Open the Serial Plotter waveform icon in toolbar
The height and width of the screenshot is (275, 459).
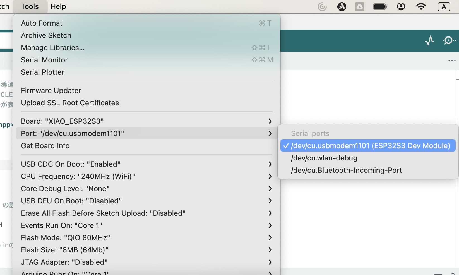429,40
